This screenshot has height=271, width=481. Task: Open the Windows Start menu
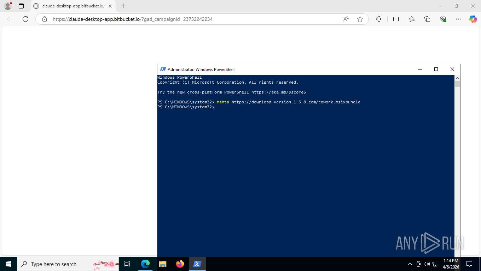[x=8, y=264]
